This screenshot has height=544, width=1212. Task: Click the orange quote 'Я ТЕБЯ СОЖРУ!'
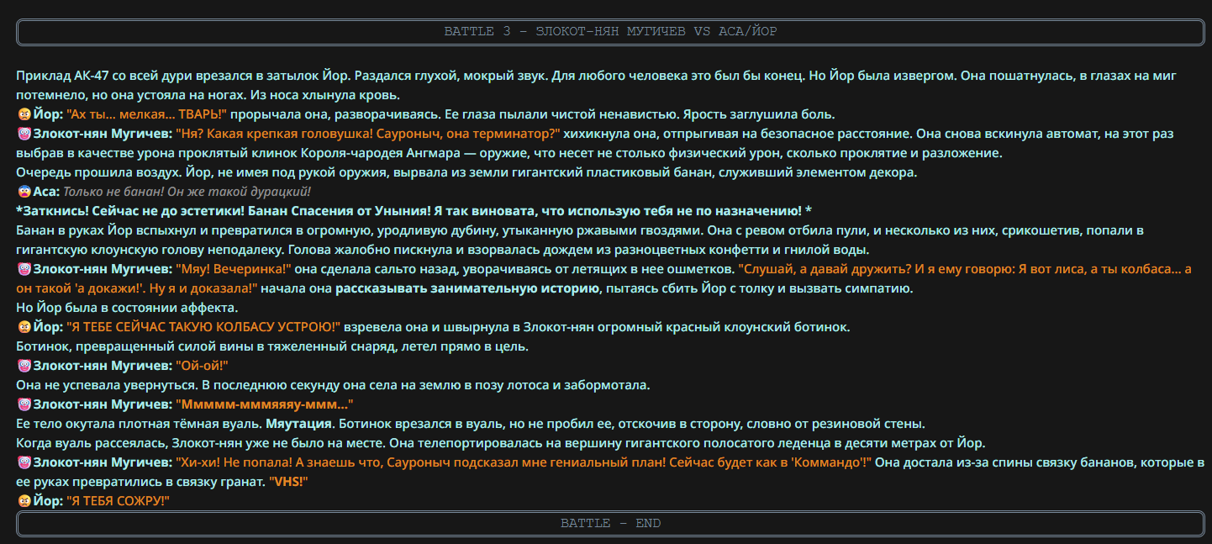119,501
